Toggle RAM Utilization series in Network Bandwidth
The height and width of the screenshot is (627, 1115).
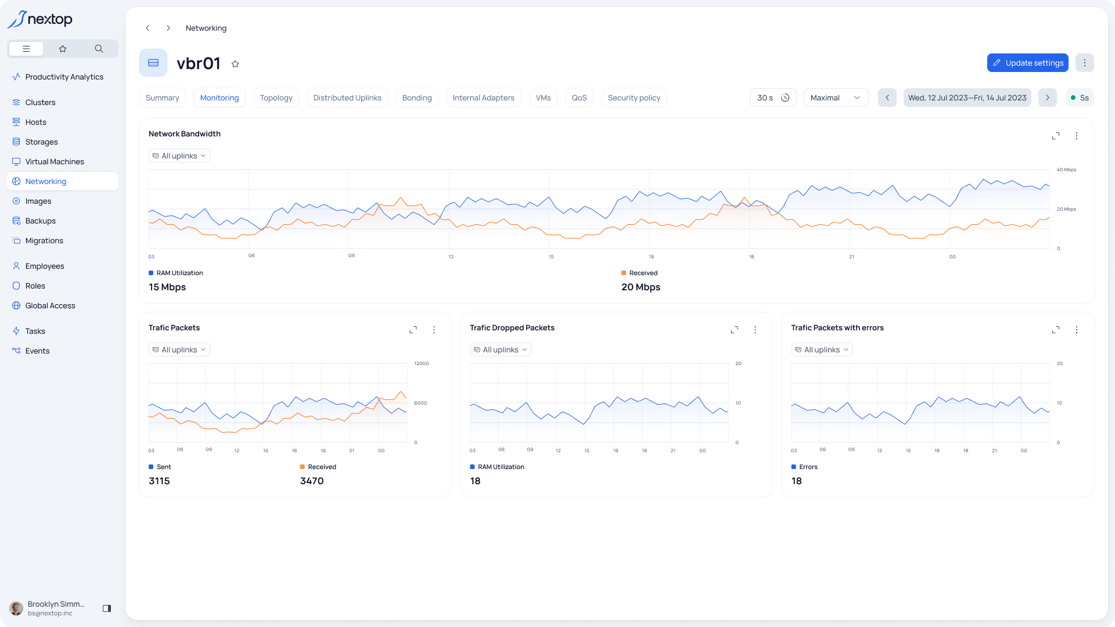tap(176, 273)
